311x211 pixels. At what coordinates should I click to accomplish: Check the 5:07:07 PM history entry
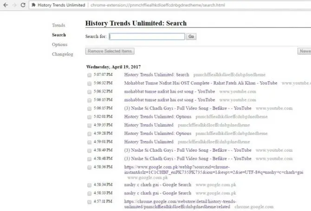90,75
